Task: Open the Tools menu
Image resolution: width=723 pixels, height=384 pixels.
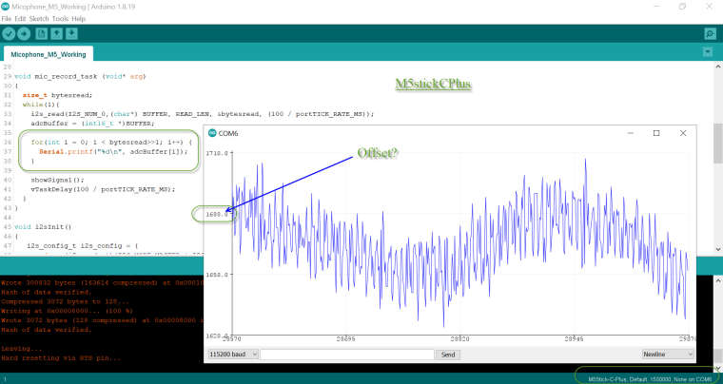Action: (x=60, y=19)
